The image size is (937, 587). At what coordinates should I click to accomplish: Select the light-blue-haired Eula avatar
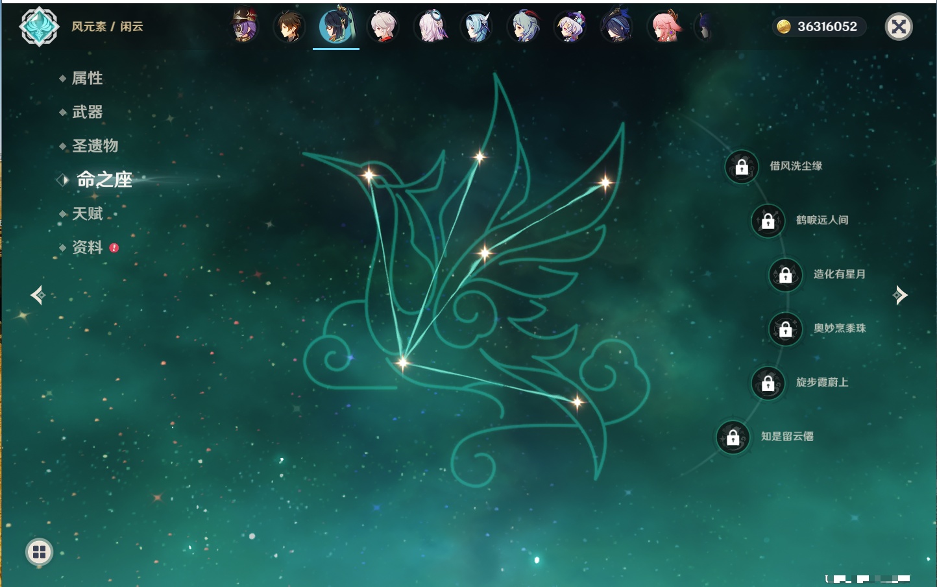point(477,27)
